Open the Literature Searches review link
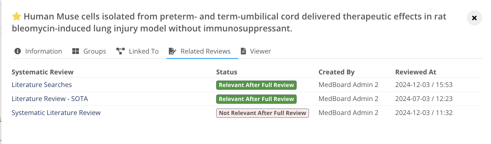 click(42, 85)
